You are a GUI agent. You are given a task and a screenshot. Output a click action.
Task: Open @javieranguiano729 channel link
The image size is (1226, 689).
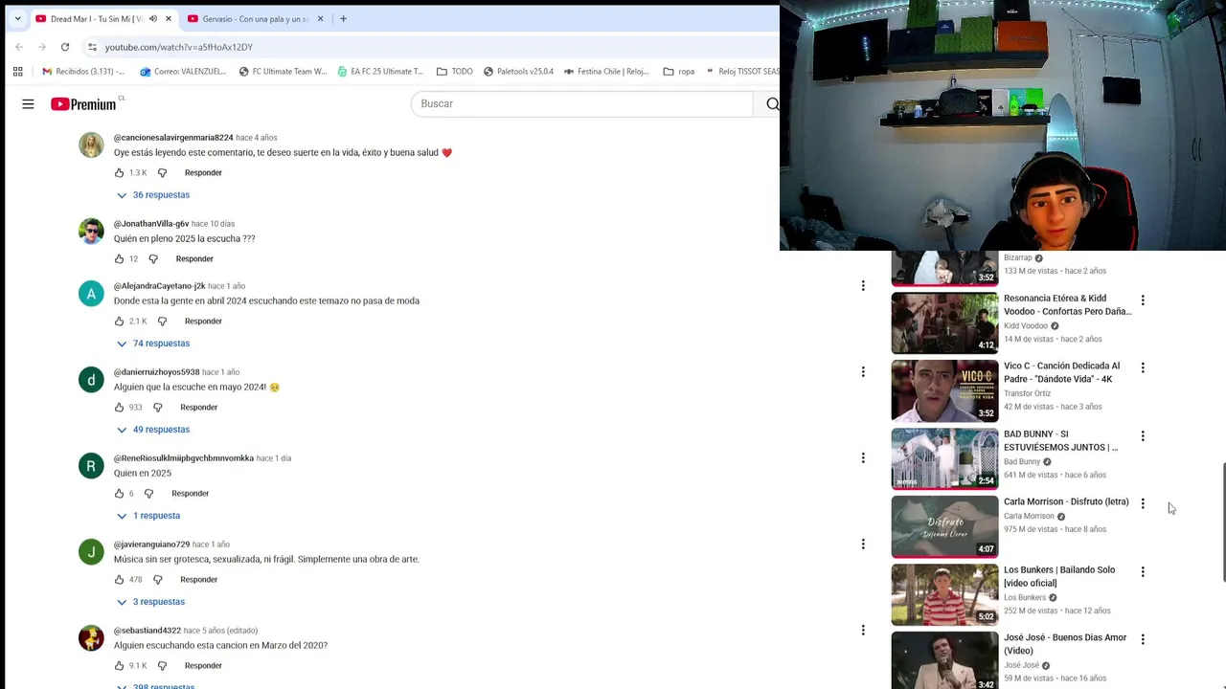151,545
